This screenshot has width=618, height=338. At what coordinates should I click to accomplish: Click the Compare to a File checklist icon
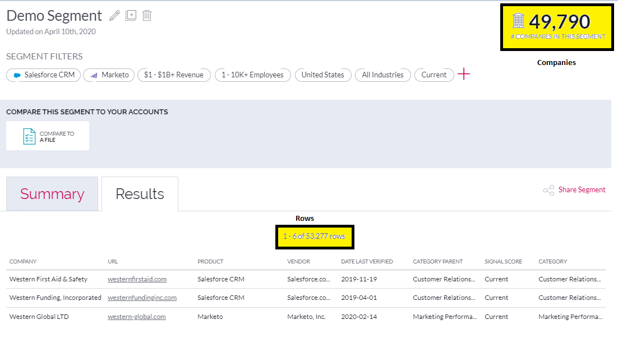click(x=29, y=136)
